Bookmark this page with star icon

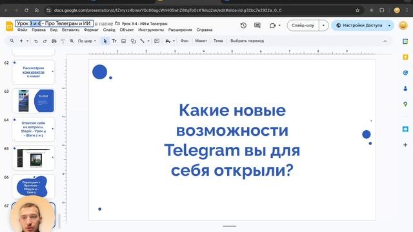pos(358,10)
